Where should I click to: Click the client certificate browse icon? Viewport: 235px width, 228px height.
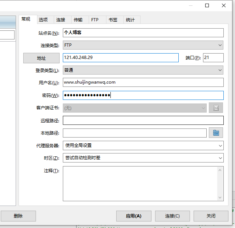coord(216,108)
